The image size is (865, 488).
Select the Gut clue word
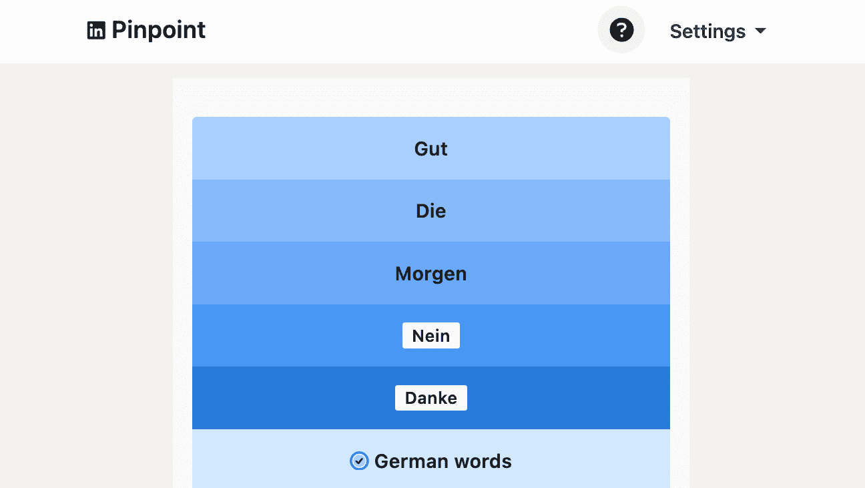[431, 149]
